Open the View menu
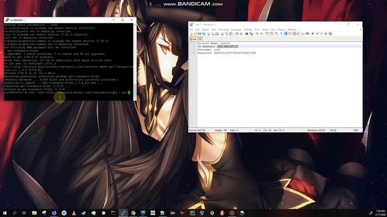 pos(213,30)
